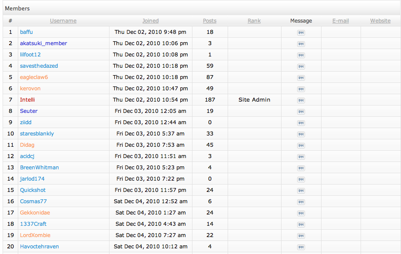Screen dimensions: 401x254
Task: Click PM icon for Cosmas77
Action: click(301, 202)
